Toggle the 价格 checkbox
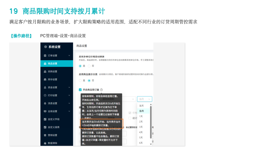The width and height of the screenshot is (275, 155). [x=130, y=113]
